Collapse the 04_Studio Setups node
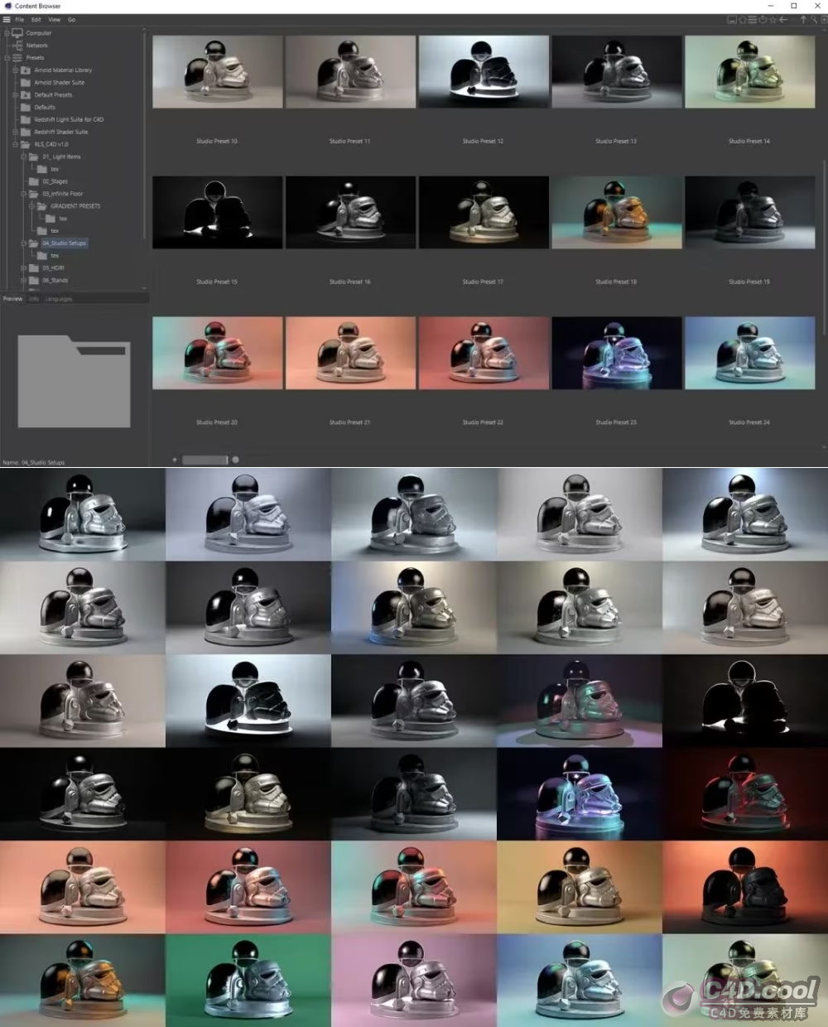 (23, 243)
